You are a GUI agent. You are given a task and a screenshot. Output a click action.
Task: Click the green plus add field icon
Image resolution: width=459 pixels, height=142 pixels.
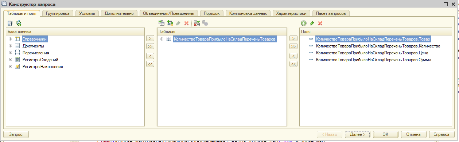pos(303,23)
